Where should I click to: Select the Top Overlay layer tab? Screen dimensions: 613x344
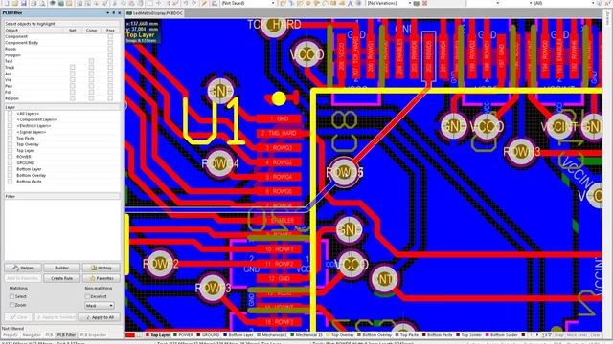coord(340,335)
